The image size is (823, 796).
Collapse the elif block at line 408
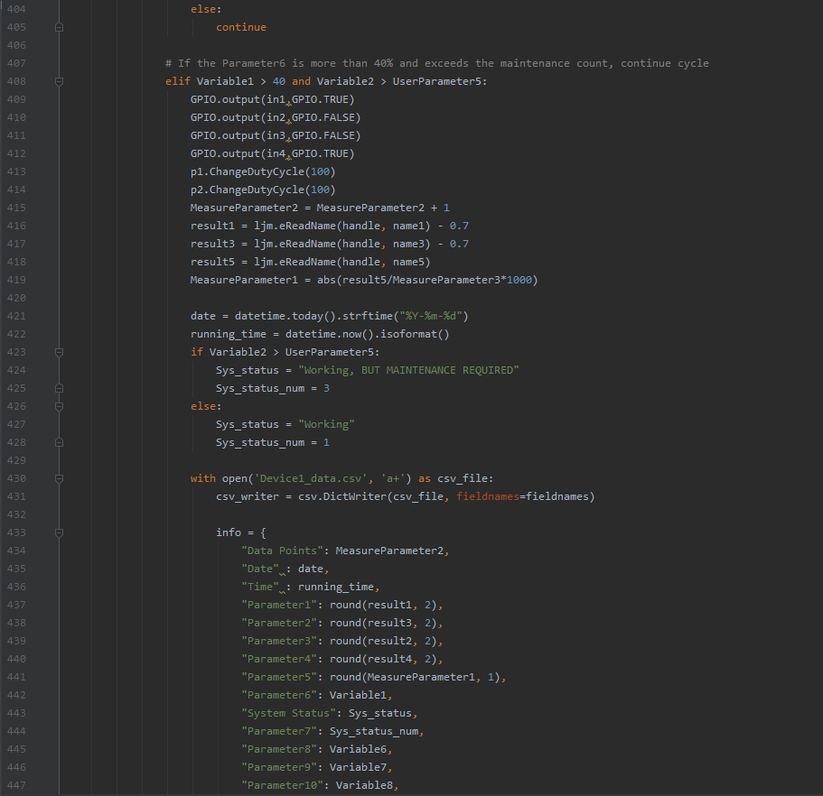pos(60,81)
